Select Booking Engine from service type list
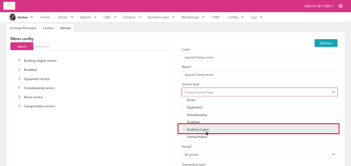The height and width of the screenshot is (166, 351). click(198, 129)
